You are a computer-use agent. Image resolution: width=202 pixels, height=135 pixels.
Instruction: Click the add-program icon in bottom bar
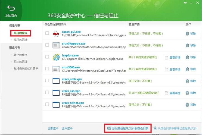(109, 128)
